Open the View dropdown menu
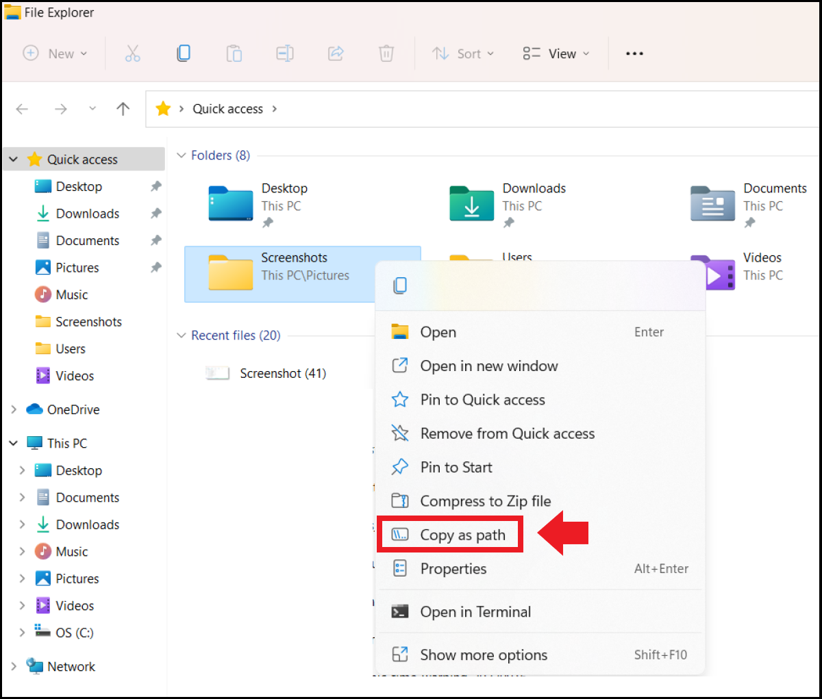The height and width of the screenshot is (699, 822). (x=556, y=53)
